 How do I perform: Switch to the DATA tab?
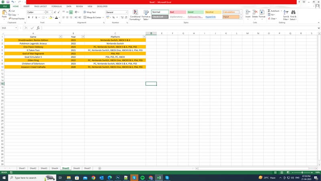tap(69, 6)
